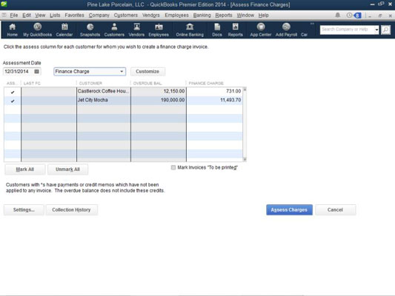395x296 pixels.
Task: Open the App Center icon
Action: click(260, 30)
